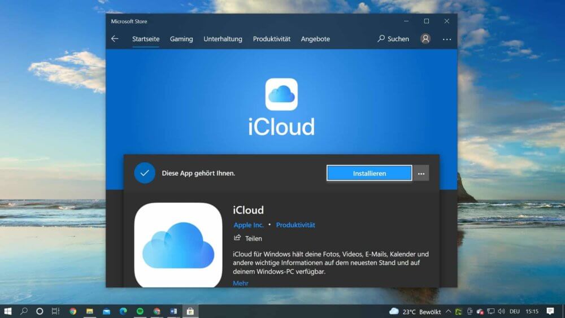
Task: Open the clock showing 15:15
Action: [532, 312]
